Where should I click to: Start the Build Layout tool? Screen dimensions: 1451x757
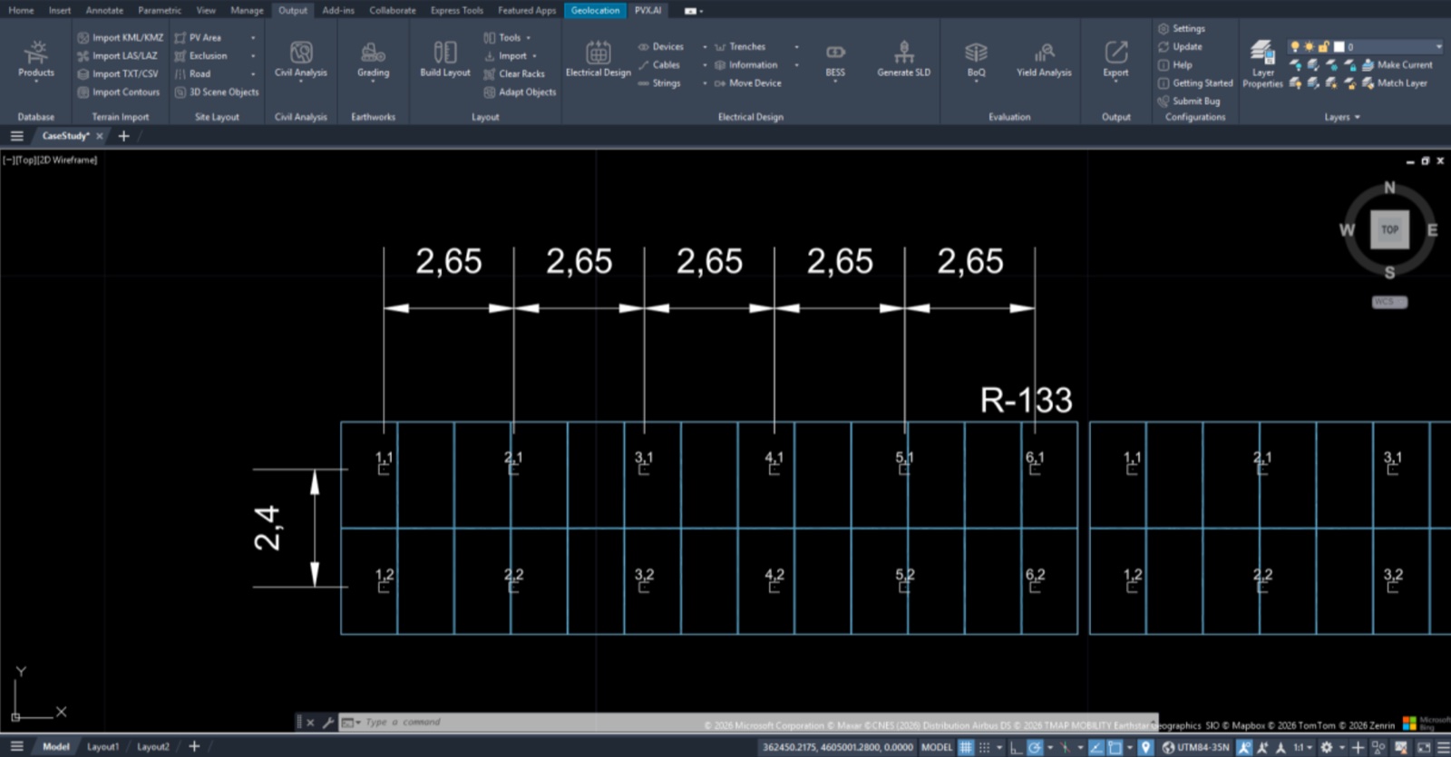pos(445,60)
